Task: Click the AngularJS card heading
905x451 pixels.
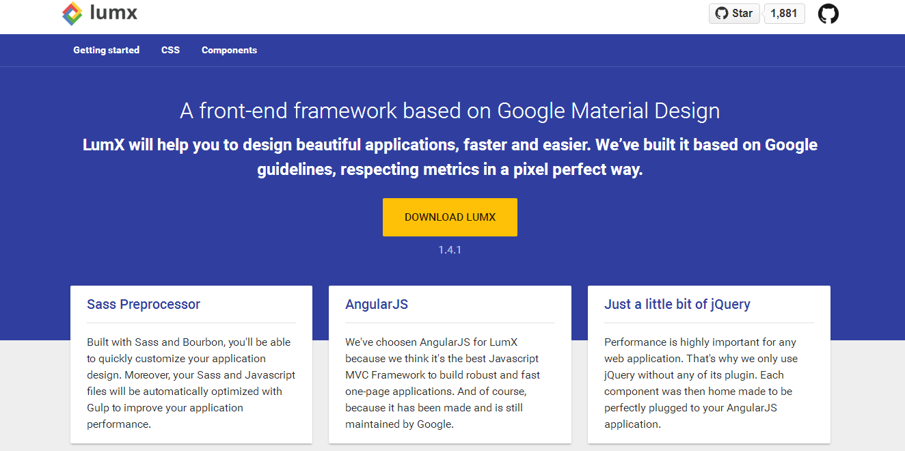Action: point(377,304)
